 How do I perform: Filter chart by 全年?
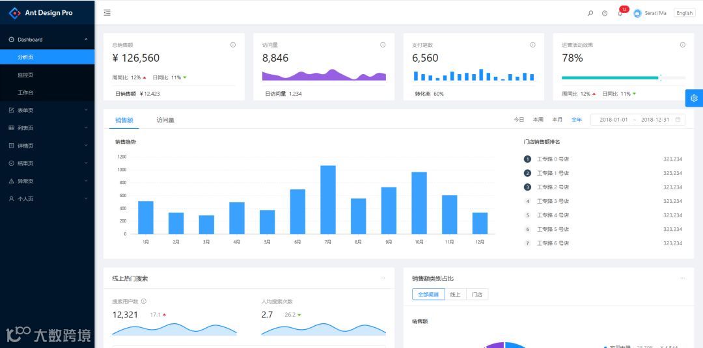point(577,120)
